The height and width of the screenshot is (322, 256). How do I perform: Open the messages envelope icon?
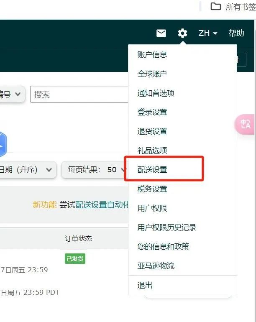(x=161, y=33)
